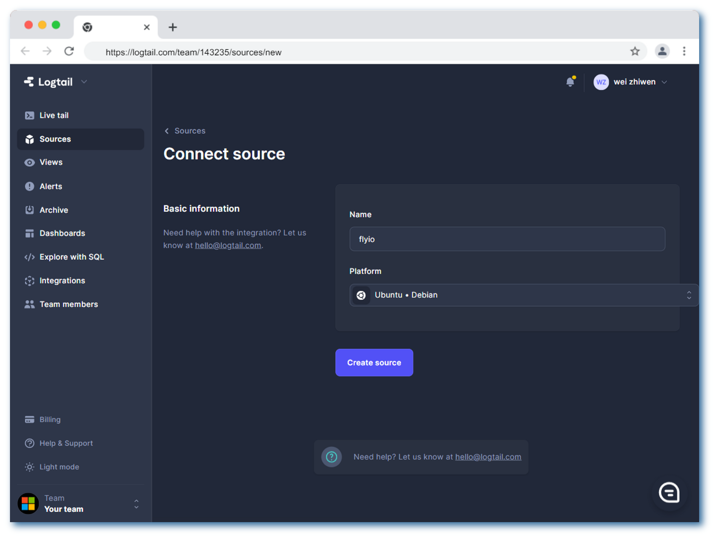Bookmark this page with the star icon
Screen dimensions: 716x539
click(x=635, y=52)
